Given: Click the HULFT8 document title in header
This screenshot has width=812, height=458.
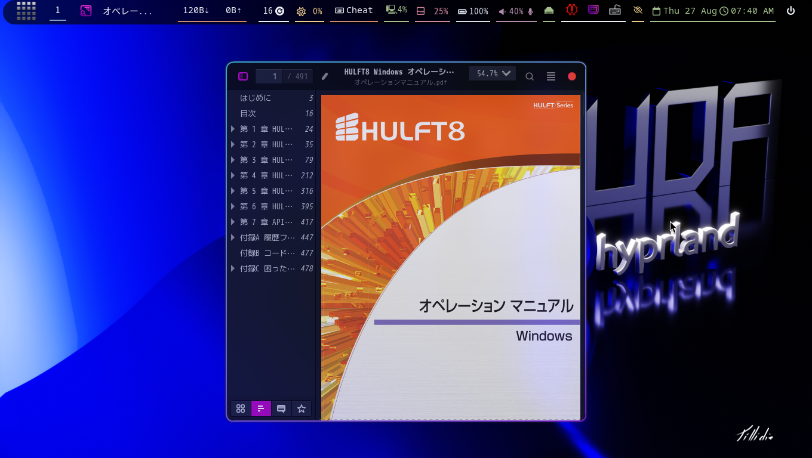Looking at the screenshot, I should pos(399,72).
